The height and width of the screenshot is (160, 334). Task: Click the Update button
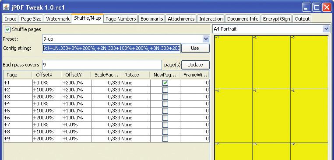pos(195,65)
